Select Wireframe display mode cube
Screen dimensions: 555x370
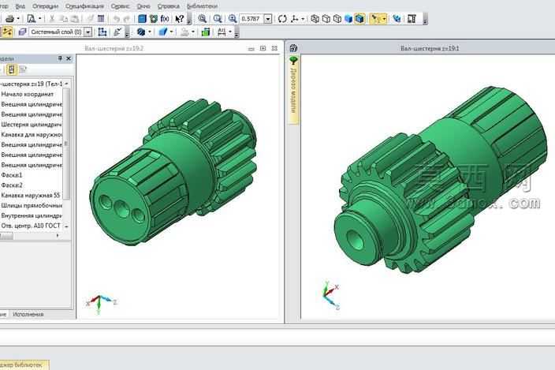pyautogui.click(x=315, y=19)
